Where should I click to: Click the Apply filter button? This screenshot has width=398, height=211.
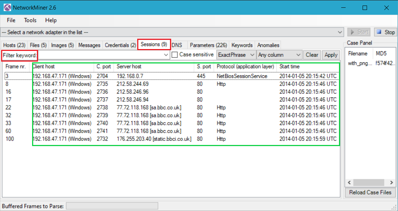[331, 55]
